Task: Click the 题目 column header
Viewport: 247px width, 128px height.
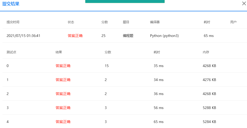Action: tap(126, 22)
